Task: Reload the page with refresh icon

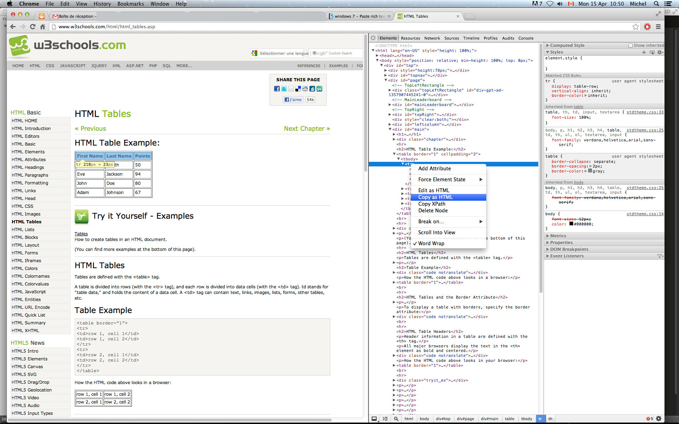Action: [33, 27]
